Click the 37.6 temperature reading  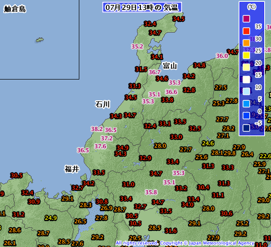point(101,146)
